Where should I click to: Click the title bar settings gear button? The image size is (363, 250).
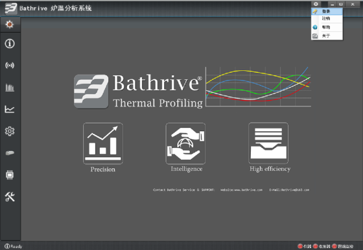(x=316, y=4)
